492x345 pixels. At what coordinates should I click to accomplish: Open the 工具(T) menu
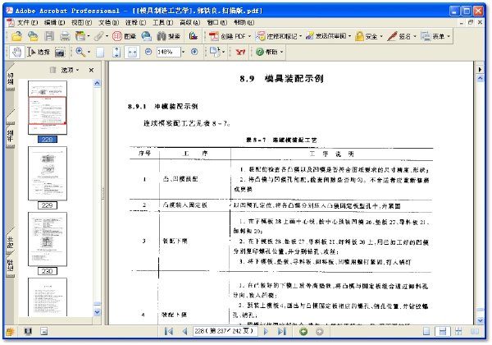[x=162, y=22]
